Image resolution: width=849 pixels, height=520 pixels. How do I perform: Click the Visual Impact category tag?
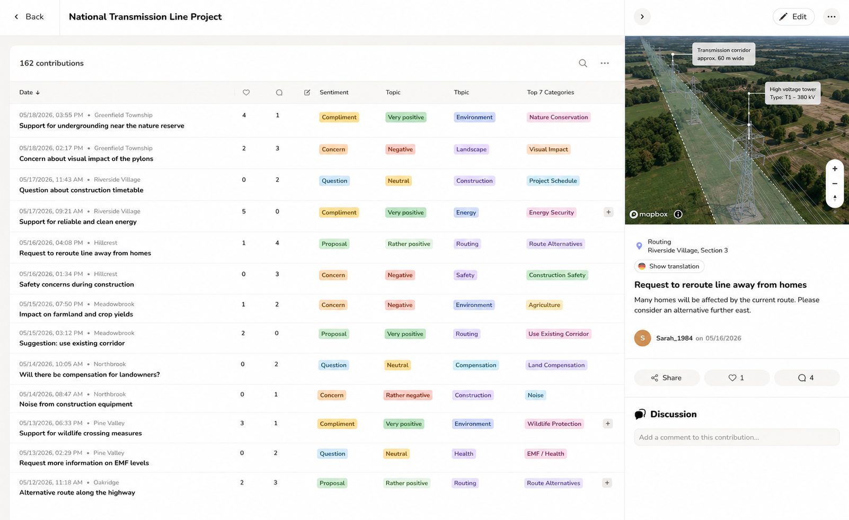point(549,149)
